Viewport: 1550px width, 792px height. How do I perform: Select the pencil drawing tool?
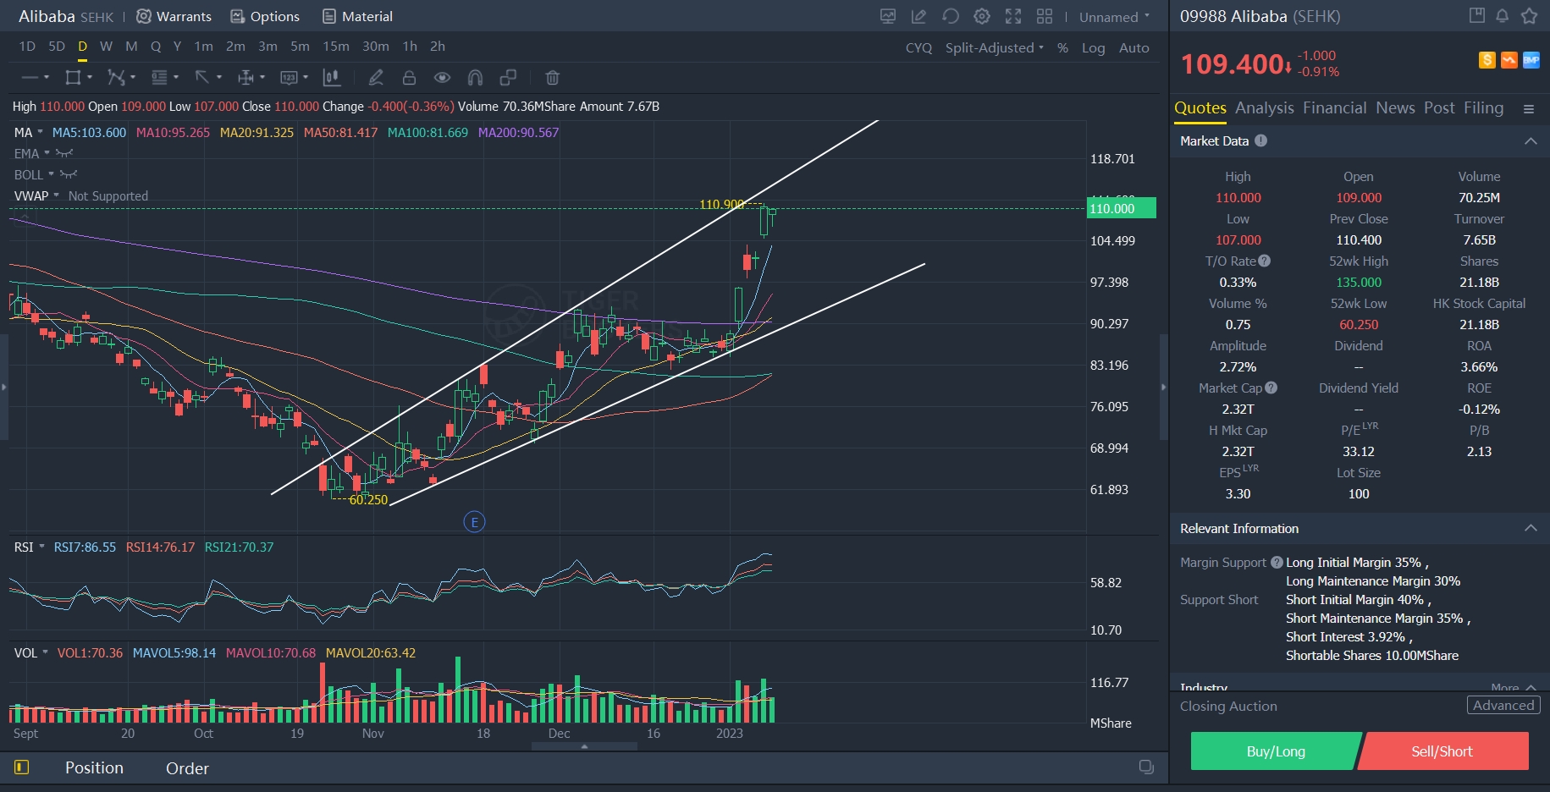coord(376,78)
